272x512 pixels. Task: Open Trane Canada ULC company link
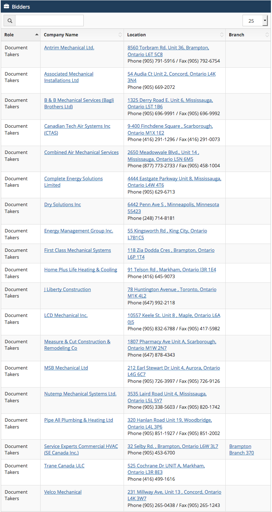pyautogui.click(x=64, y=466)
